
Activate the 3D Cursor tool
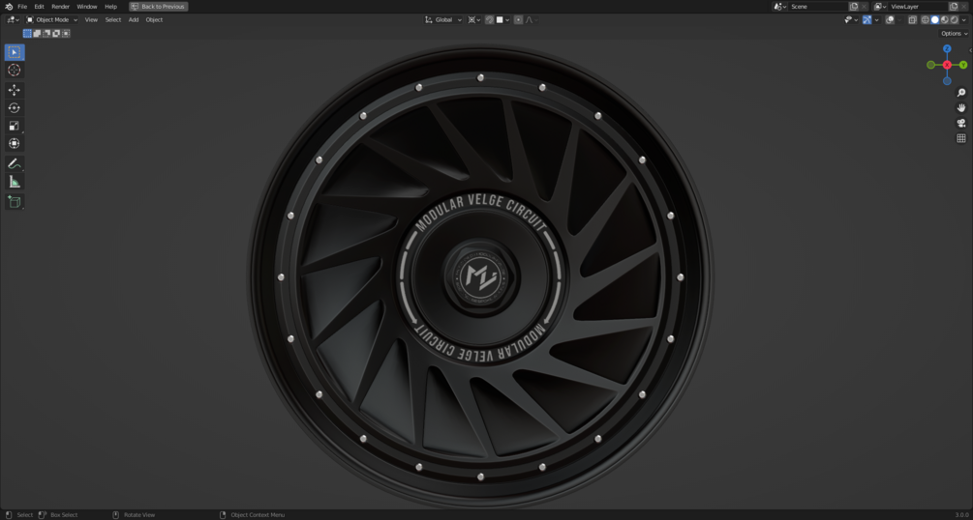pyautogui.click(x=15, y=70)
